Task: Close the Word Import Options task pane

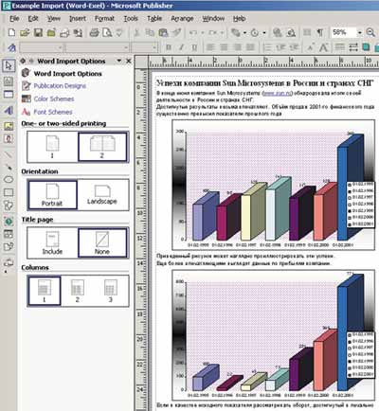Action: tap(129, 61)
